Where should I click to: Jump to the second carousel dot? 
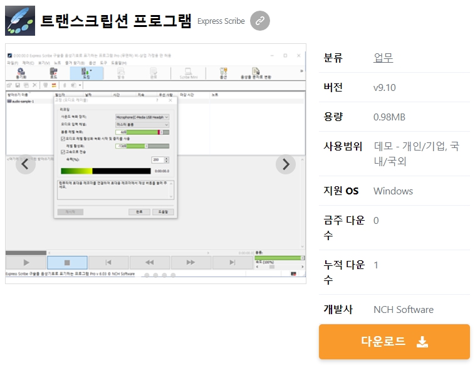pyautogui.click(x=155, y=275)
